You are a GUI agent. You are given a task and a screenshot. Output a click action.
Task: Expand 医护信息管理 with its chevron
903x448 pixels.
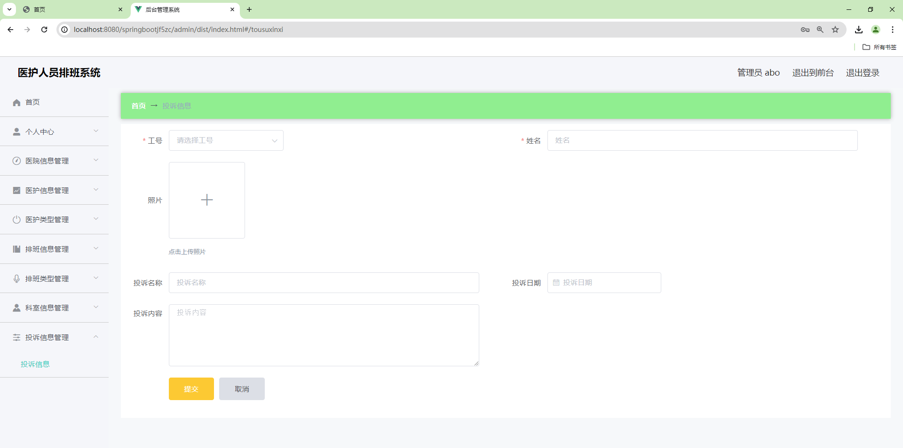pyautogui.click(x=96, y=190)
